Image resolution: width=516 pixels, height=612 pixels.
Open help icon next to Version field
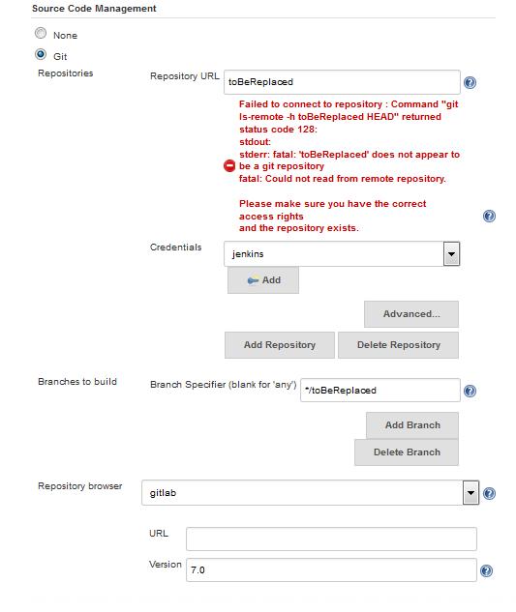click(x=486, y=570)
